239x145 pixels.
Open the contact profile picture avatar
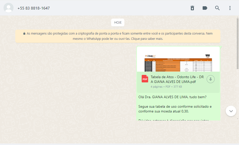(x=9, y=8)
